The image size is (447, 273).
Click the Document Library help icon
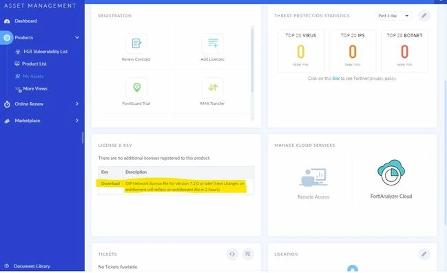point(7,266)
